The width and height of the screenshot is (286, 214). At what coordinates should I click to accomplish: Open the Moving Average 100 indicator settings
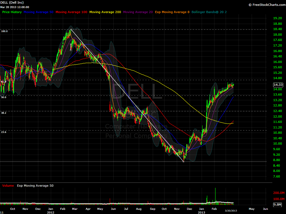pos(71,12)
